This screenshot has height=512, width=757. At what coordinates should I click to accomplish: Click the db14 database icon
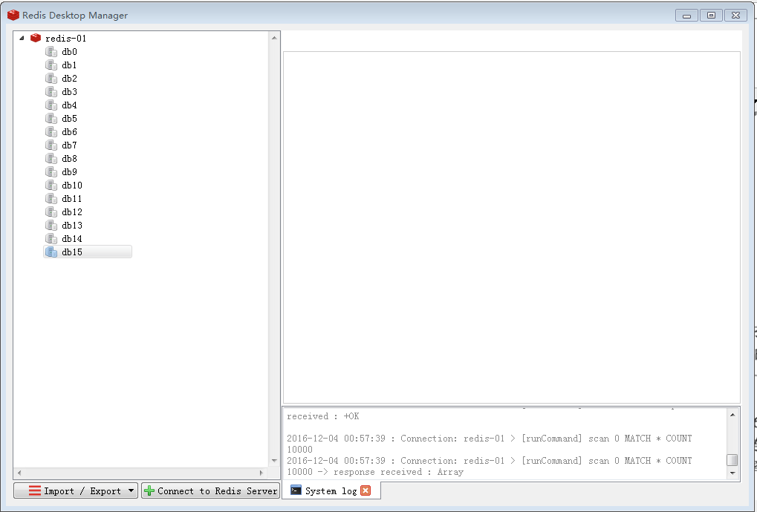[51, 239]
